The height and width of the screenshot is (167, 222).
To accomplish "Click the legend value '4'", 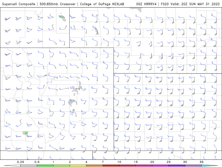I will pyautogui.click(x=86, y=162).
